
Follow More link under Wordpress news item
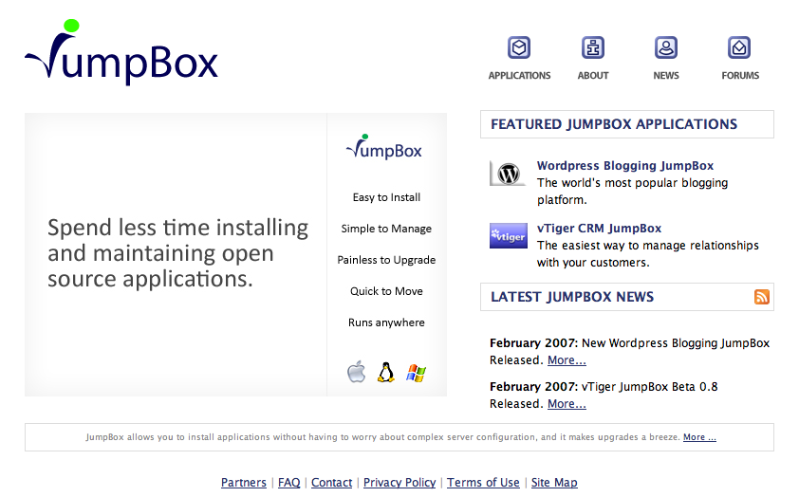point(567,360)
